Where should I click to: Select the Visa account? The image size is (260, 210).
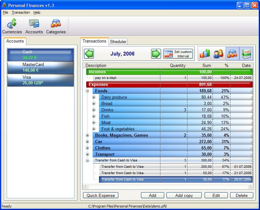(x=40, y=80)
